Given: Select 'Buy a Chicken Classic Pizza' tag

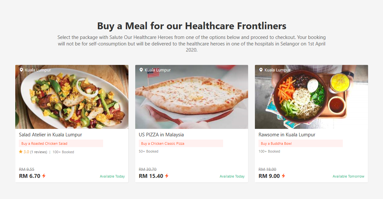Looking at the screenshot, I should click(163, 143).
